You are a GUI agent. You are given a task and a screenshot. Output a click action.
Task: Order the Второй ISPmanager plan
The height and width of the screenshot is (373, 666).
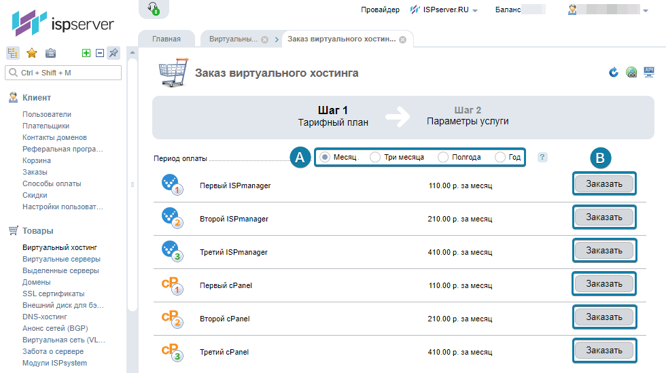point(604,217)
